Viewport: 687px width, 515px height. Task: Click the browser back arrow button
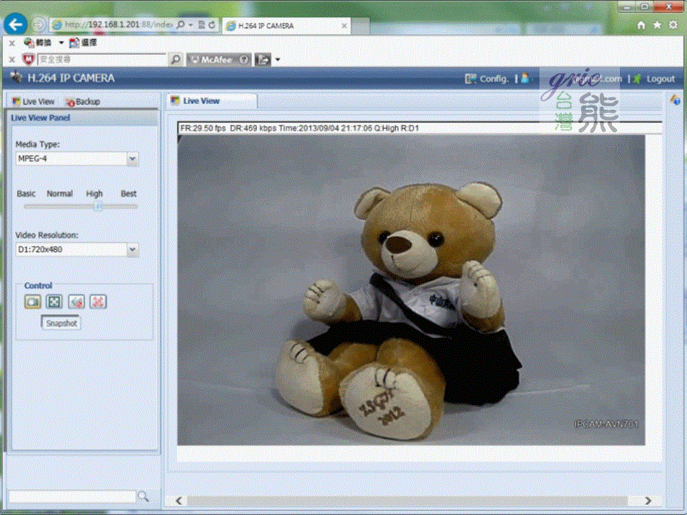(x=15, y=25)
